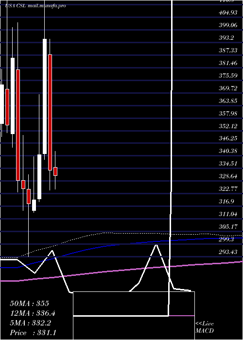The image size is (243, 340).
Task: Click the 393.2 price axis label
Action: click(x=226, y=38)
